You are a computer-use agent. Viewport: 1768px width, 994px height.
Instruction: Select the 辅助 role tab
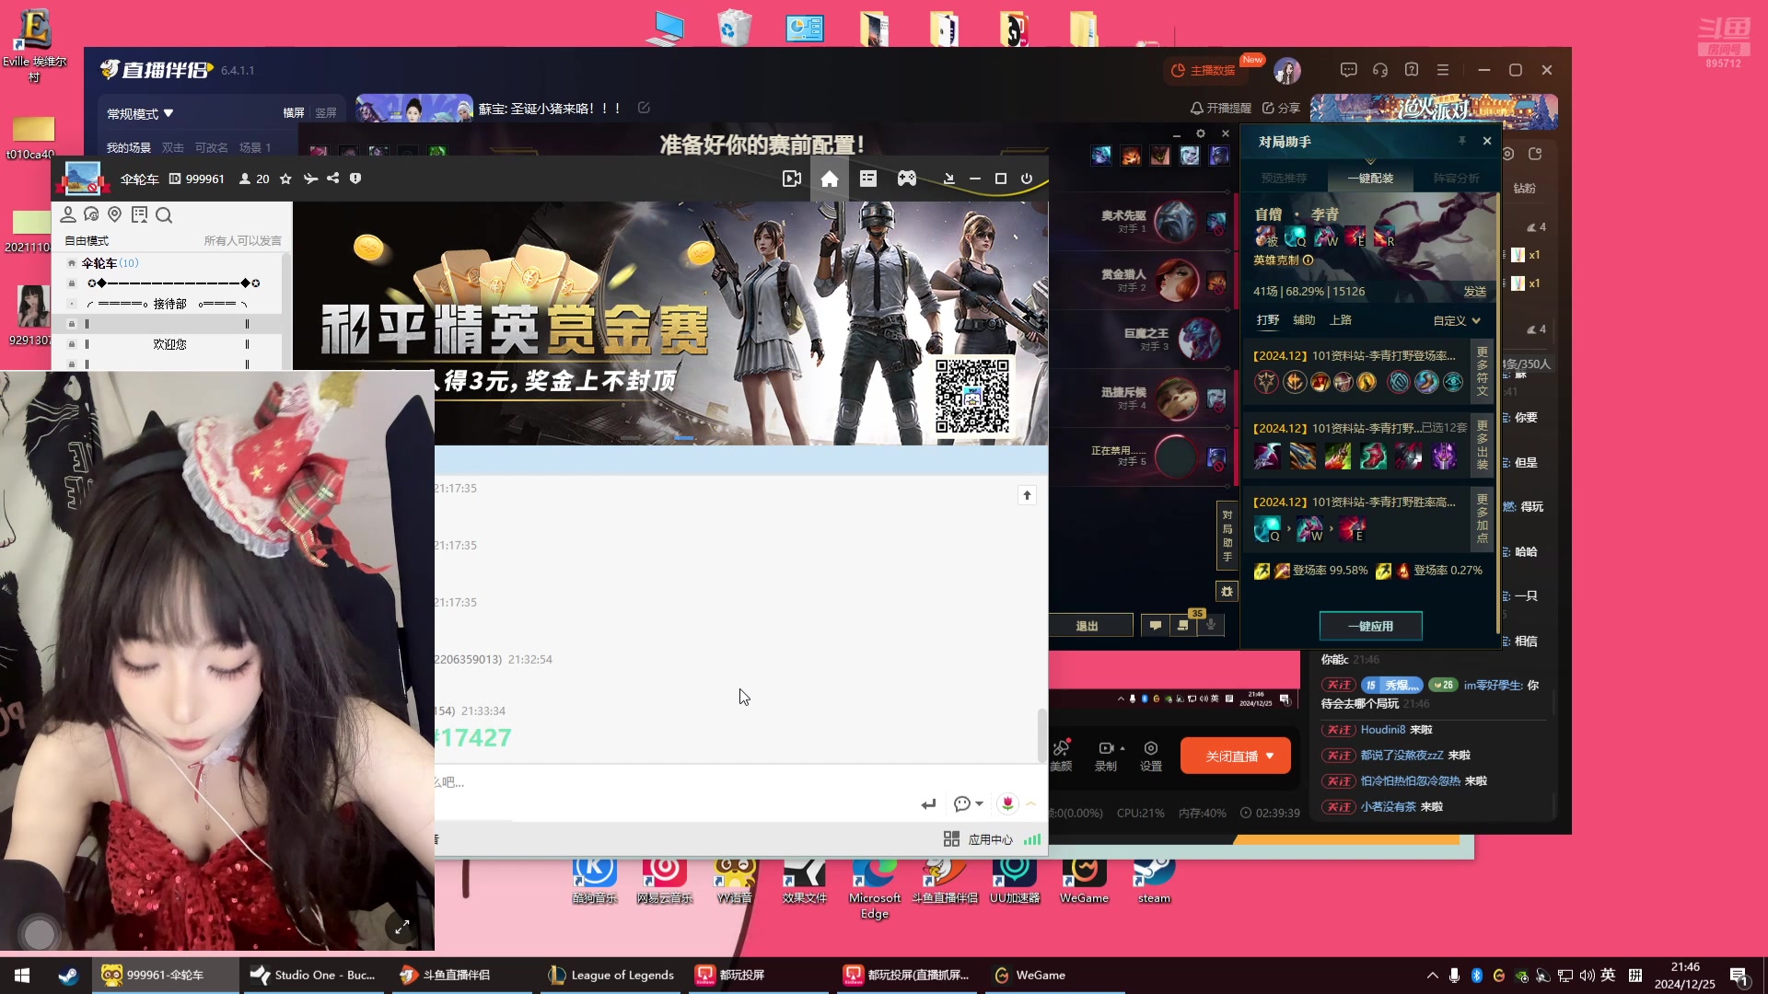pos(1304,320)
